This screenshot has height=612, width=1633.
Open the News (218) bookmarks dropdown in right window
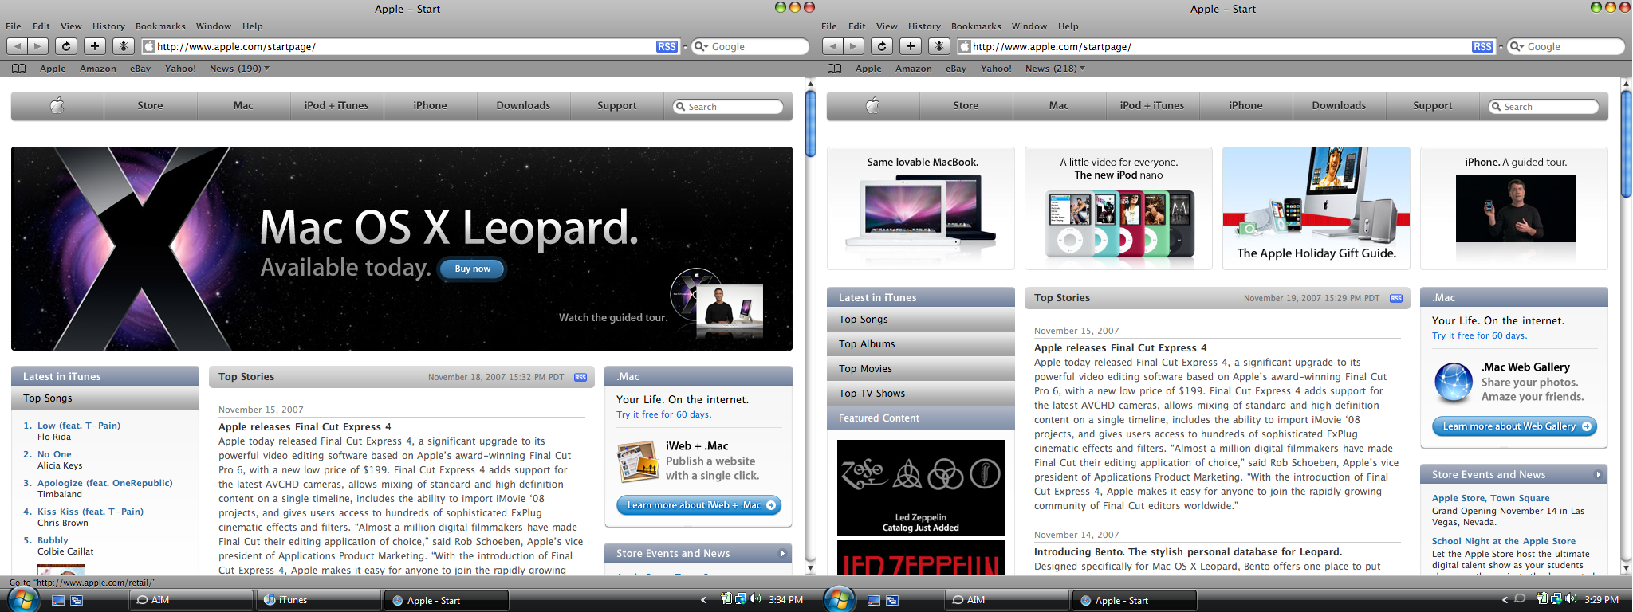[x=1055, y=69]
